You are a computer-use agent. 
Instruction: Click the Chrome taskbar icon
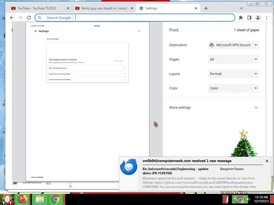coord(56,199)
